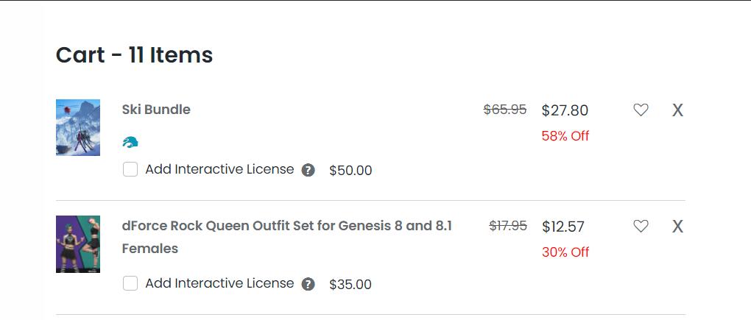
Task: Click the $35.00 Interactive License price
Action: [x=350, y=285]
